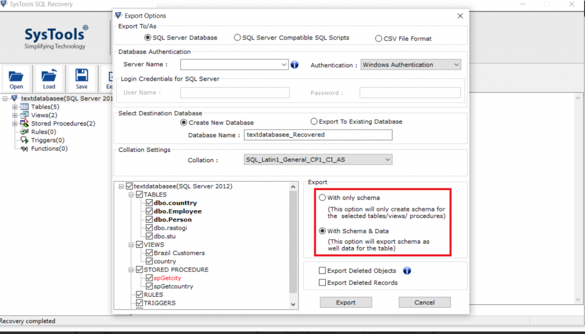Open the Server Name dropdown
Image resolution: width=585 pixels, height=334 pixels.
(284, 65)
